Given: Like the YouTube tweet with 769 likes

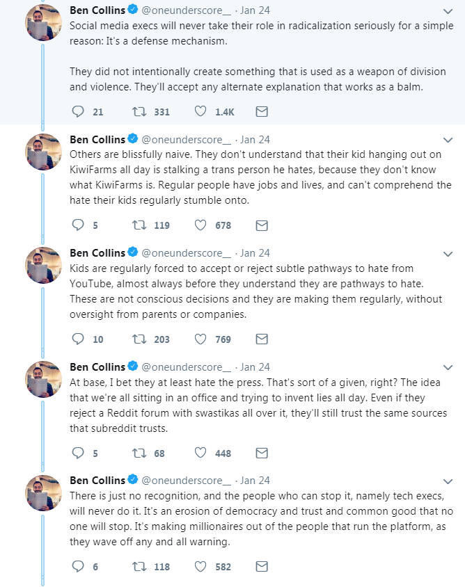Looking at the screenshot, I should pyautogui.click(x=200, y=339).
